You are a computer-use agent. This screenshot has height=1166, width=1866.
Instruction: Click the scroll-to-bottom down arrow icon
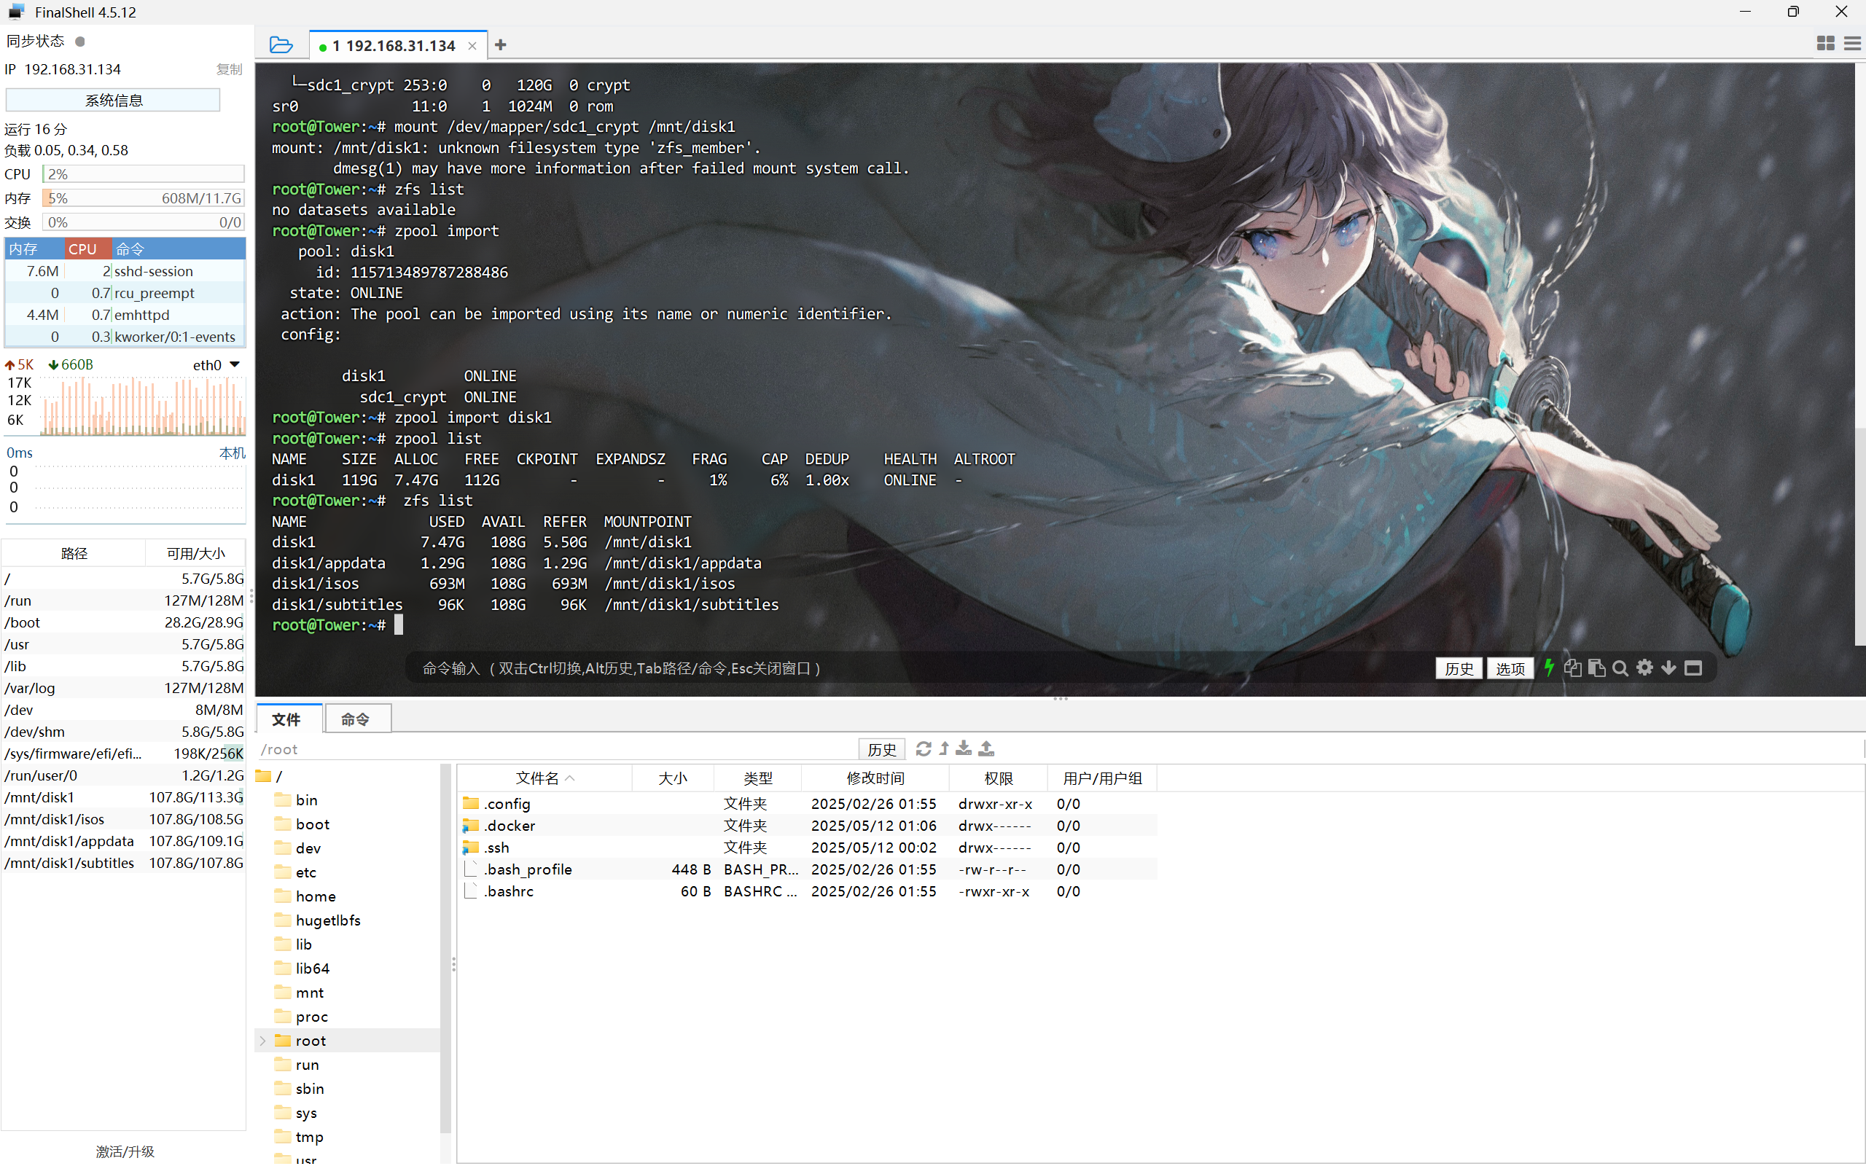coord(1668,668)
